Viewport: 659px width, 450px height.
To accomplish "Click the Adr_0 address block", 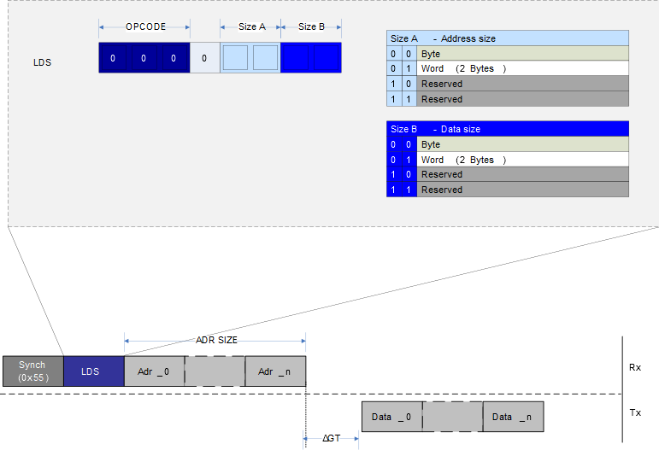I will click(x=154, y=371).
